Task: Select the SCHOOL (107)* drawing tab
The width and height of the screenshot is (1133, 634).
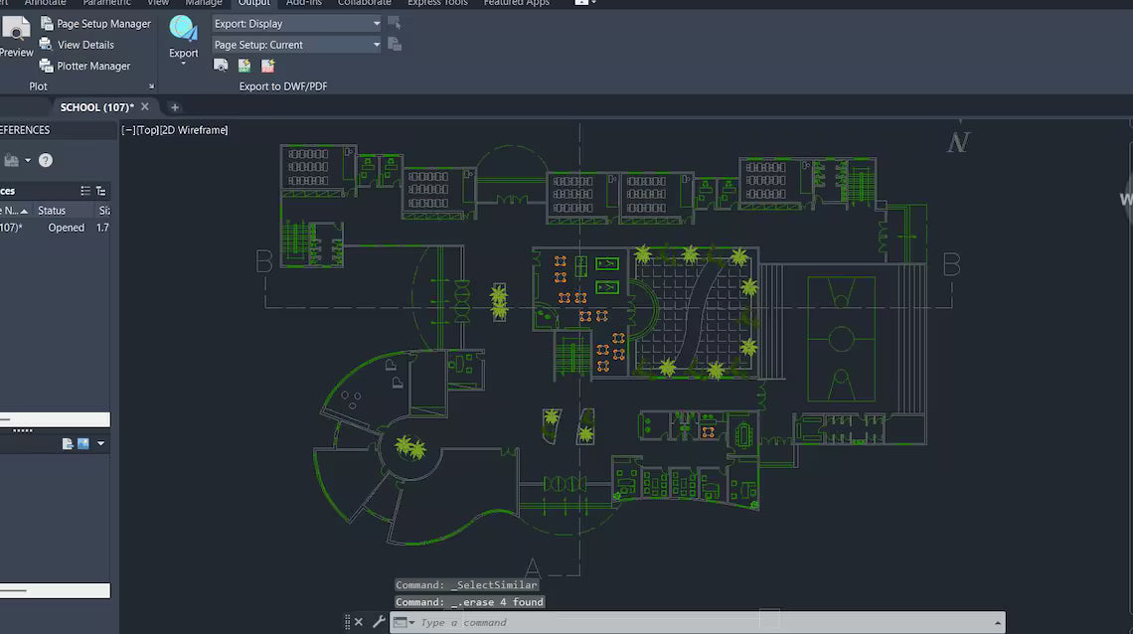Action: [96, 107]
